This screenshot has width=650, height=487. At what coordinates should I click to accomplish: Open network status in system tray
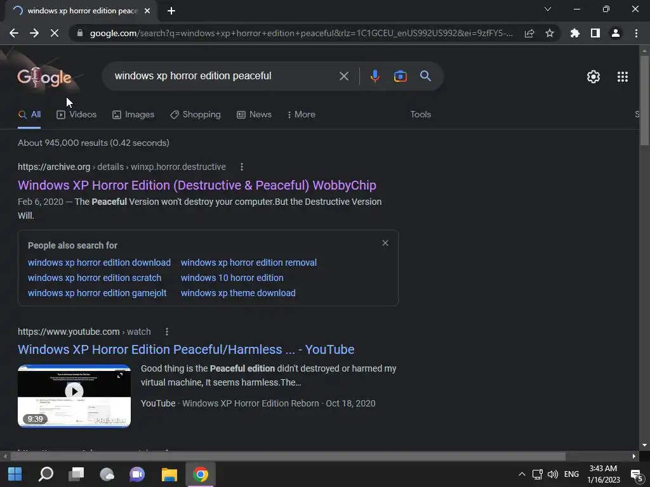pyautogui.click(x=537, y=474)
